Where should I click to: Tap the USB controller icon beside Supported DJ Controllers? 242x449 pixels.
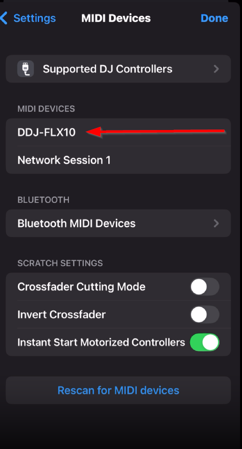click(26, 68)
